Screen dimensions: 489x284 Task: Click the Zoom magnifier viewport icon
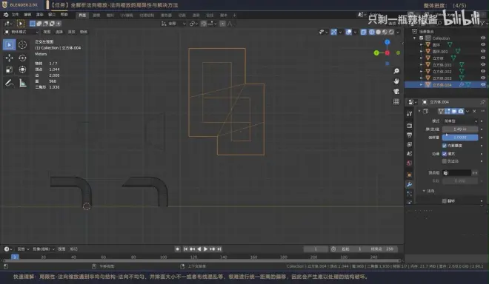tap(396, 71)
